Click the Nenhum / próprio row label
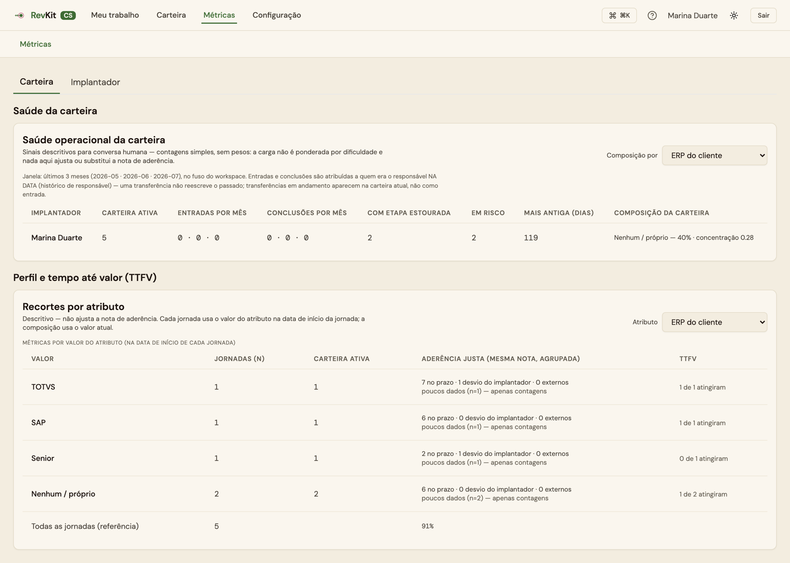The image size is (790, 563). [63, 494]
